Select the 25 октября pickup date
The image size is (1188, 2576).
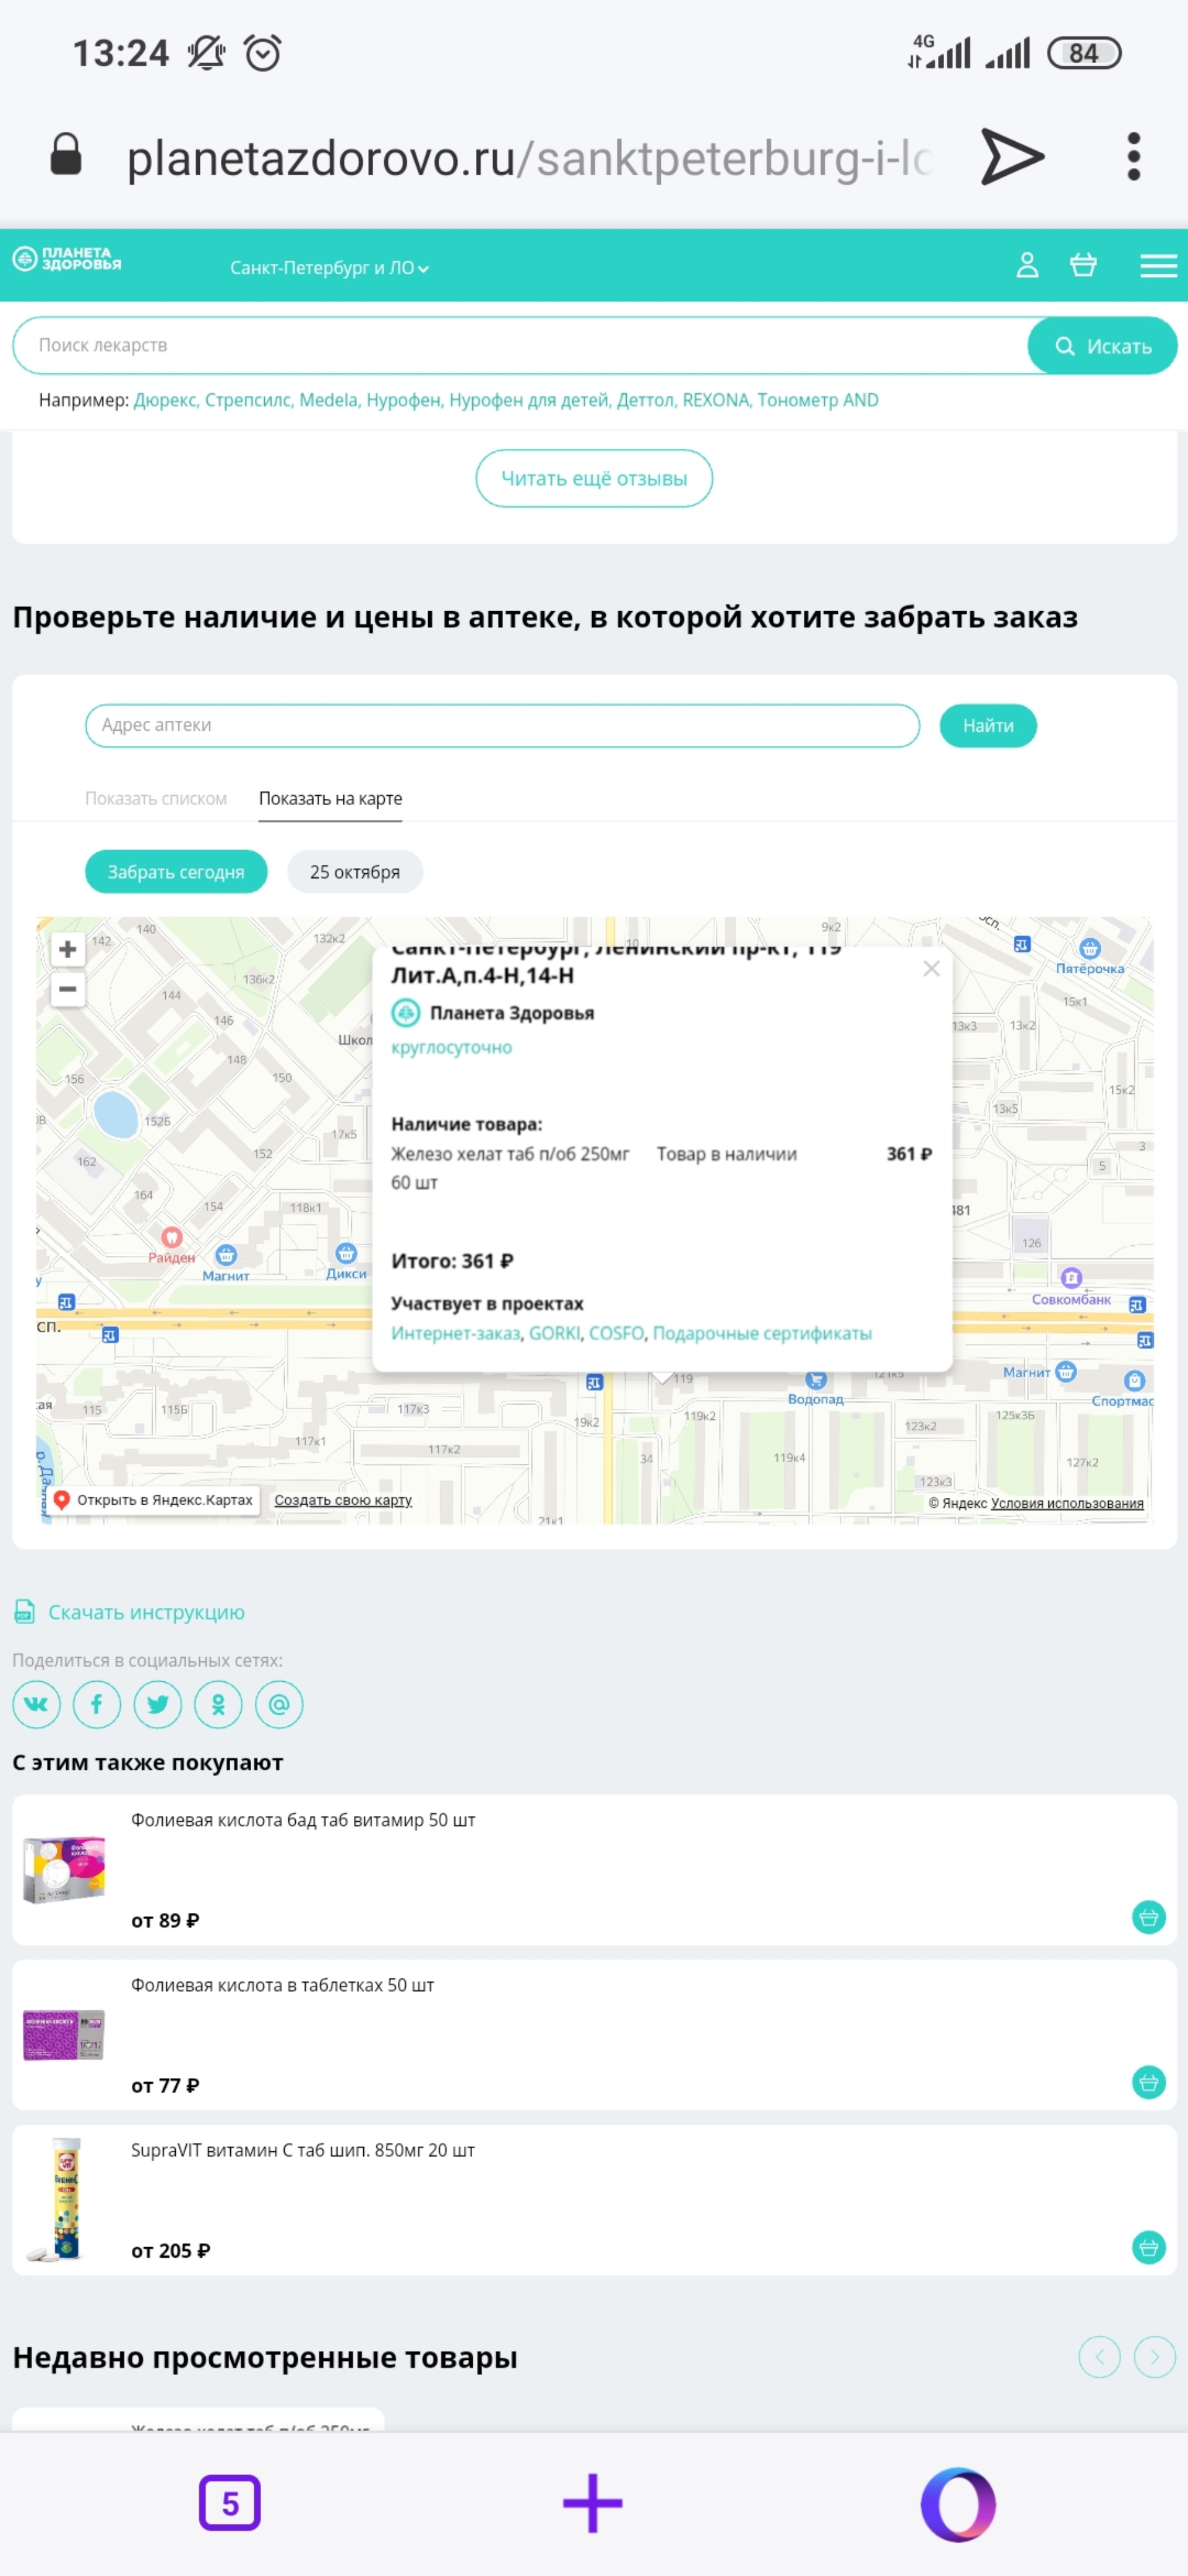click(x=355, y=871)
